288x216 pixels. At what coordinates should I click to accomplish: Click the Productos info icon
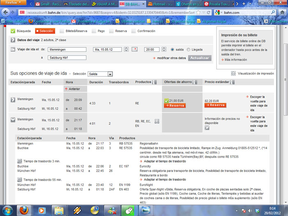(x=154, y=82)
